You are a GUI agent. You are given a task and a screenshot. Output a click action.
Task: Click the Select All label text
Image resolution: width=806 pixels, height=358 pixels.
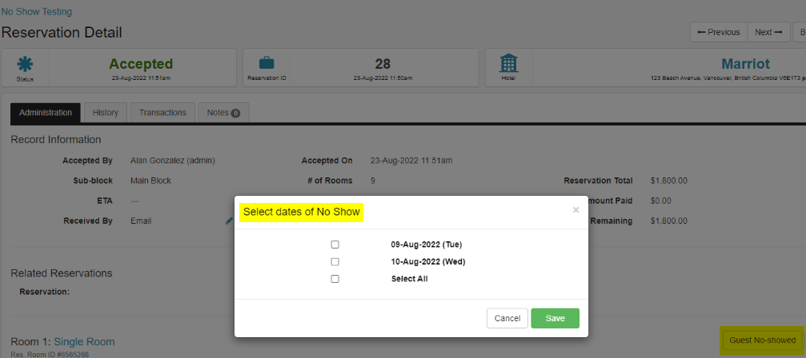(x=410, y=279)
